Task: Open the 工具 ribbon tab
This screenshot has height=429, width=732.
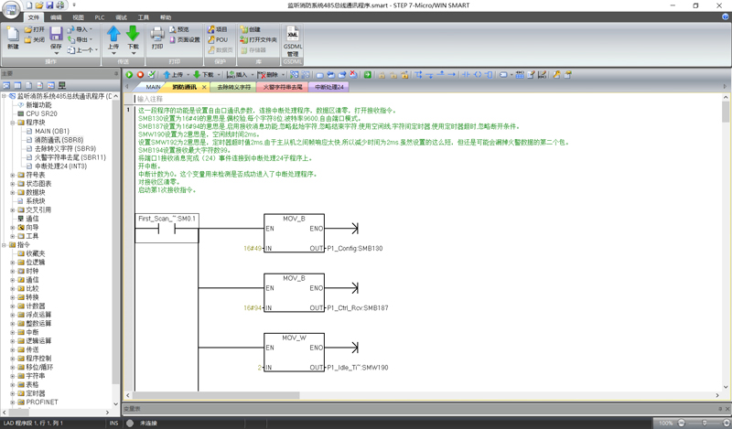Action: point(144,17)
